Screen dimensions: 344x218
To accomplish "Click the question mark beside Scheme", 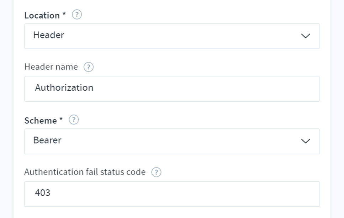I will pos(74,120).
